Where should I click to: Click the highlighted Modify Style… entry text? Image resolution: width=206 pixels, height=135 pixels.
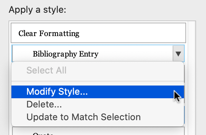click(x=57, y=92)
